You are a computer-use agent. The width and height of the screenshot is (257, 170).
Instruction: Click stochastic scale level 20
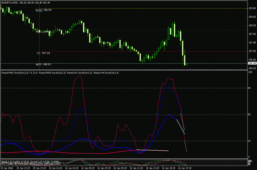[249, 141]
